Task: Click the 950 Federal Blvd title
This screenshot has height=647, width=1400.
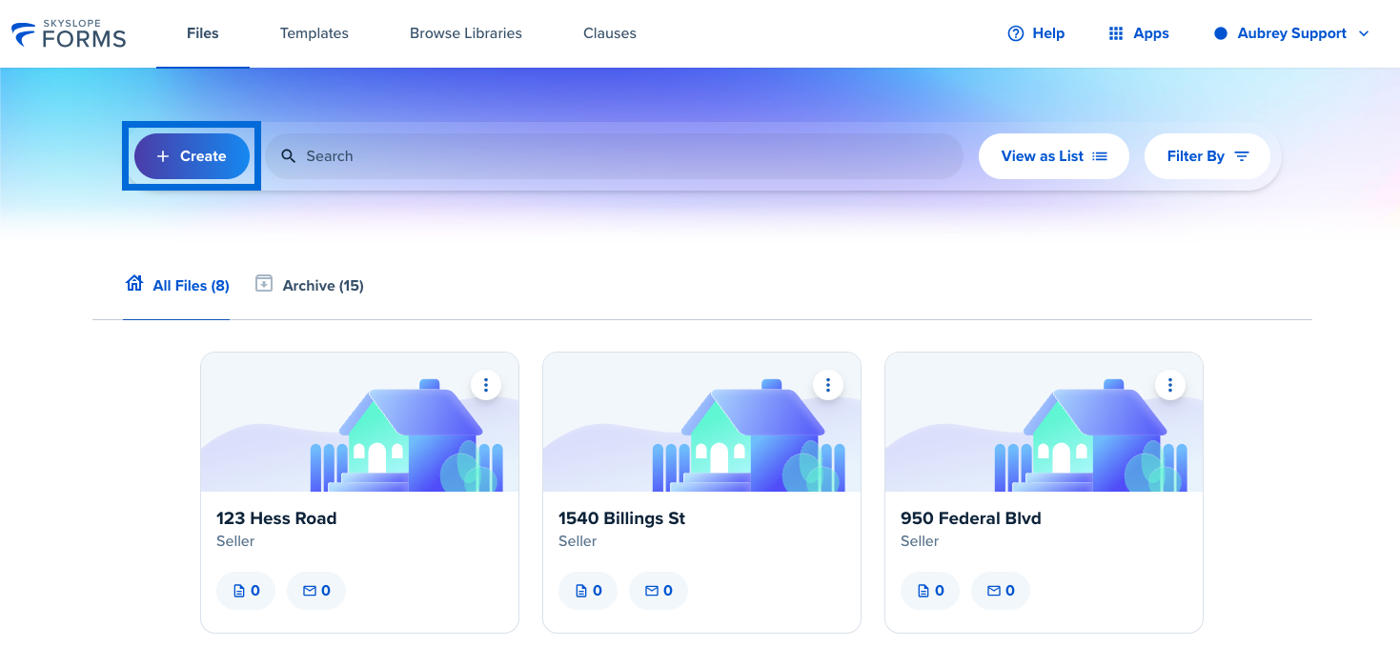Action: (971, 518)
